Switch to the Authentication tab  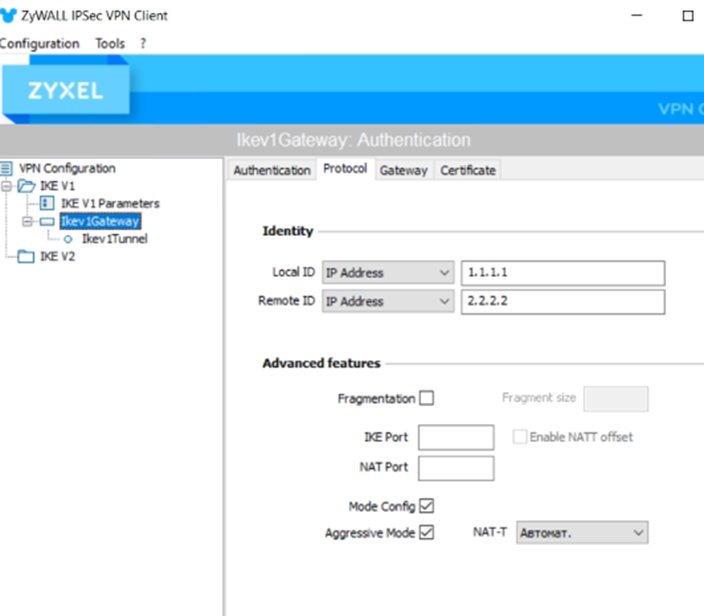click(x=272, y=170)
